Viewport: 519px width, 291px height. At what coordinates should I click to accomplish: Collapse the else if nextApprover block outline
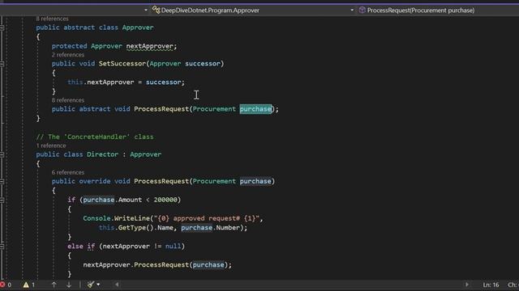[2, 246]
